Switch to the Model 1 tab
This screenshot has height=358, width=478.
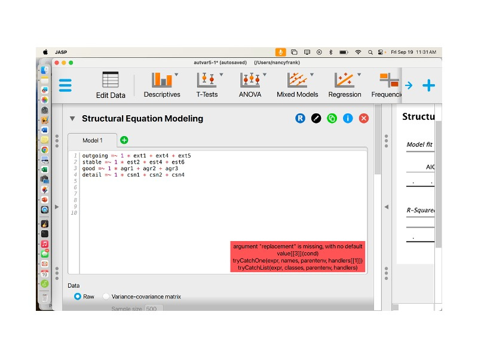tap(93, 141)
